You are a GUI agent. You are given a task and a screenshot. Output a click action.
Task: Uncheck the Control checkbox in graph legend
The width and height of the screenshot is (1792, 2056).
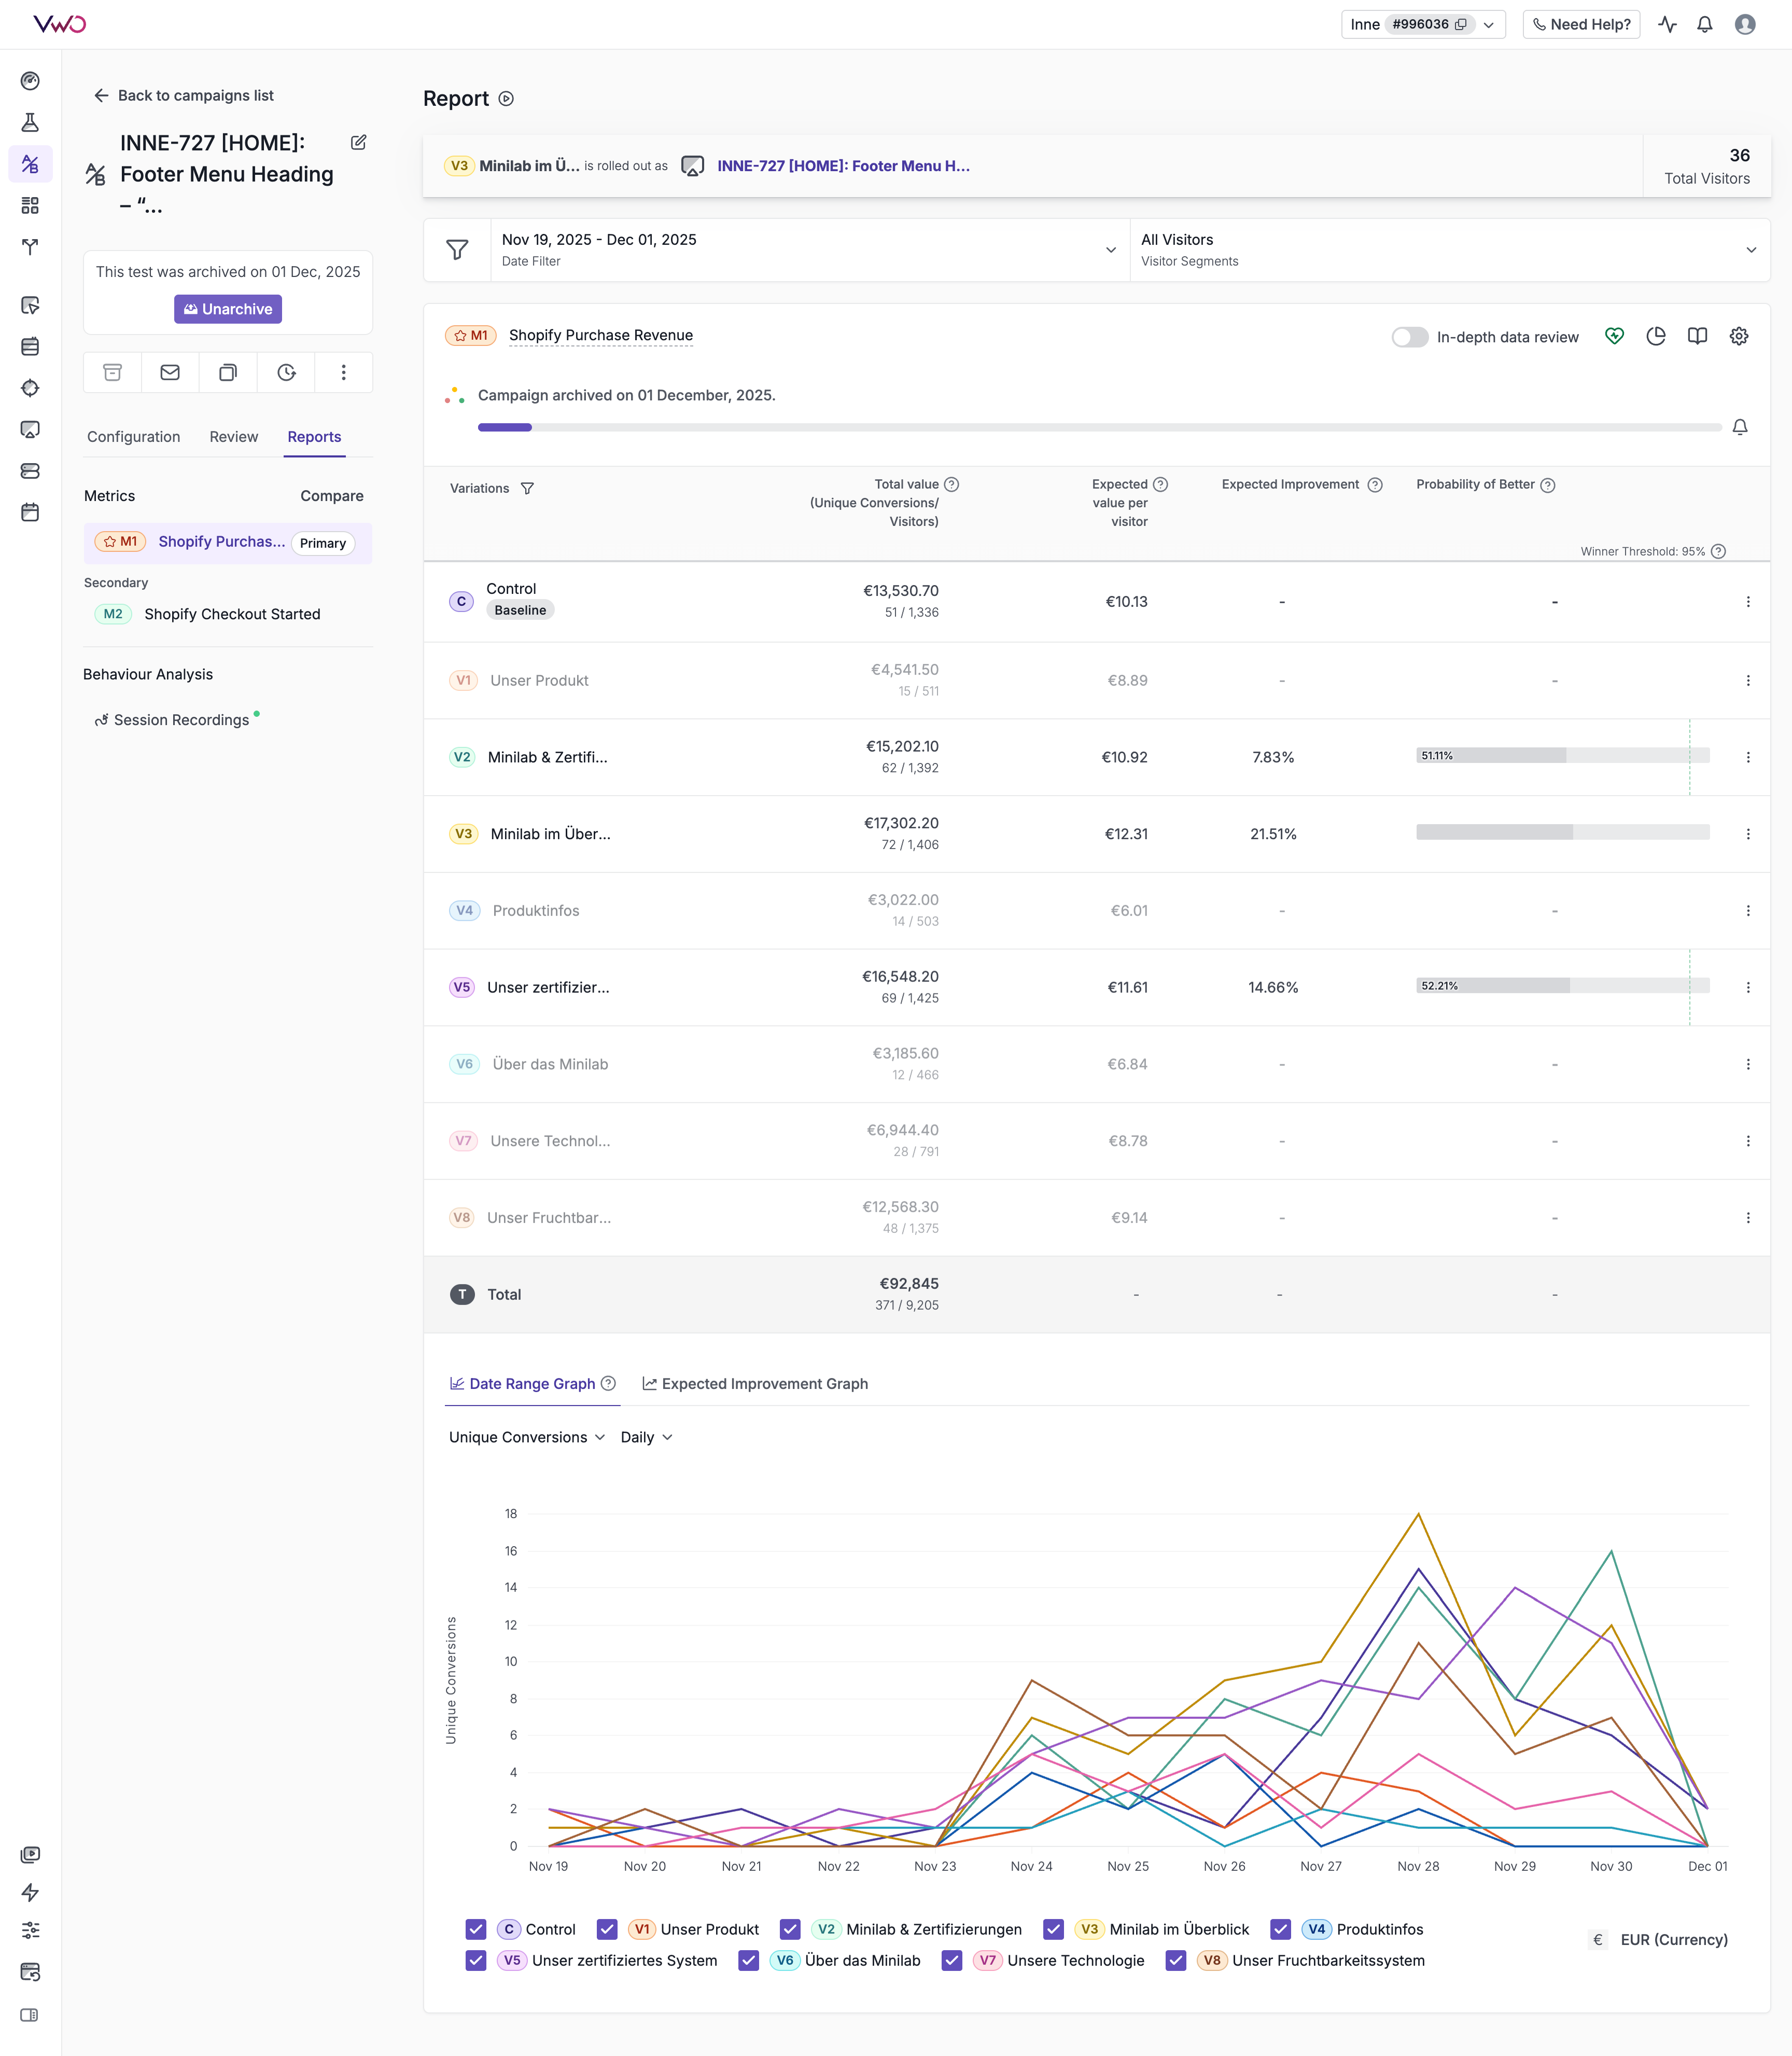(x=476, y=1929)
